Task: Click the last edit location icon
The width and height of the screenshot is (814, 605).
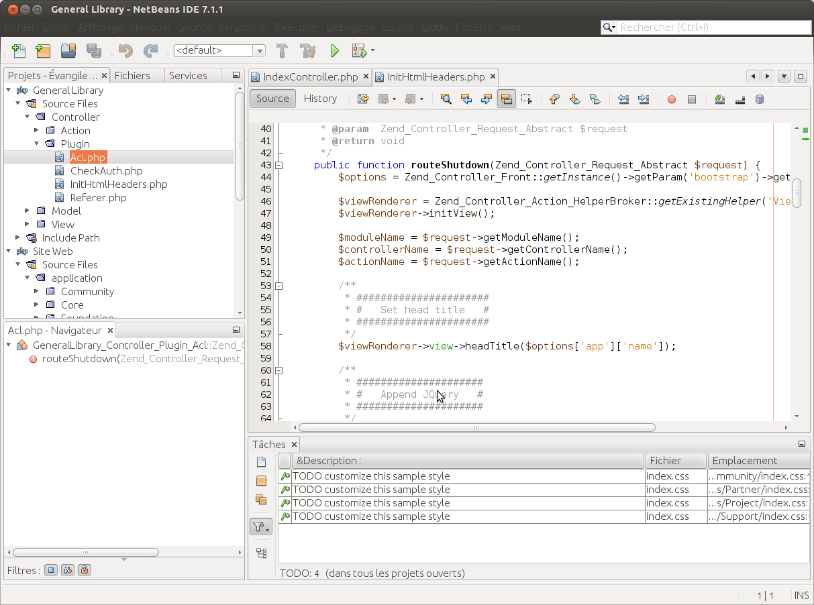Action: [x=362, y=99]
